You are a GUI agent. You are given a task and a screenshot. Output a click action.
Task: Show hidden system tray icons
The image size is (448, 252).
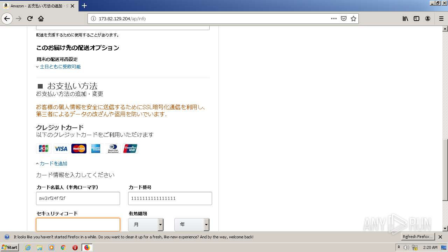[399, 247]
